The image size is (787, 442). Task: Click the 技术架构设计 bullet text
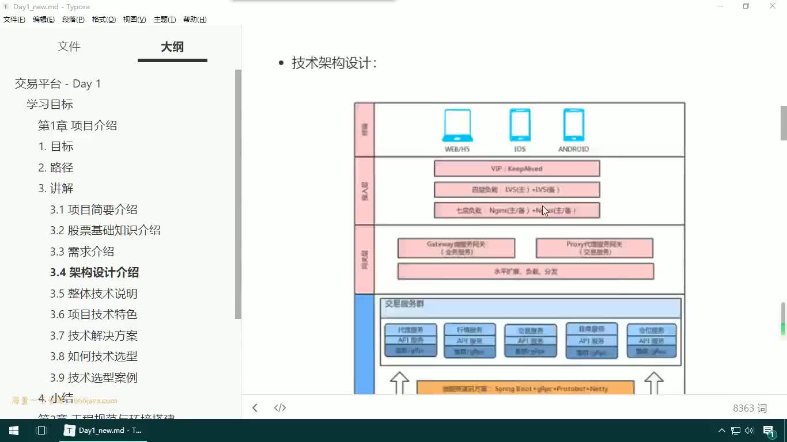click(x=334, y=63)
